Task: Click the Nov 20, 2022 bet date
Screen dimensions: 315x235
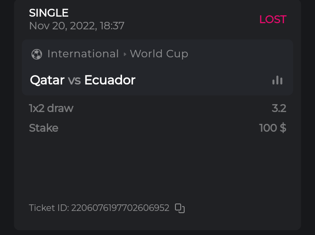Action: (63, 26)
